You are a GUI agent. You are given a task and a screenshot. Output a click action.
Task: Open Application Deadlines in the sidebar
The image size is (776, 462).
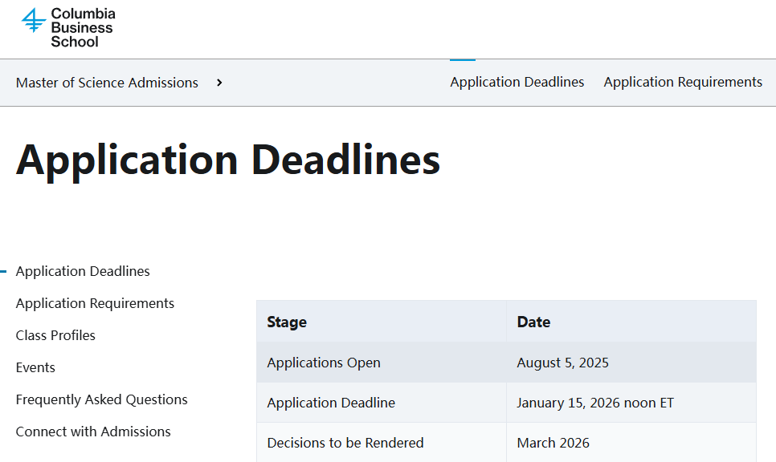coord(83,271)
